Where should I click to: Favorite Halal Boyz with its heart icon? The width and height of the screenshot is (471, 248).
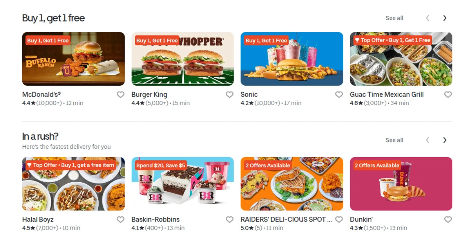(121, 220)
